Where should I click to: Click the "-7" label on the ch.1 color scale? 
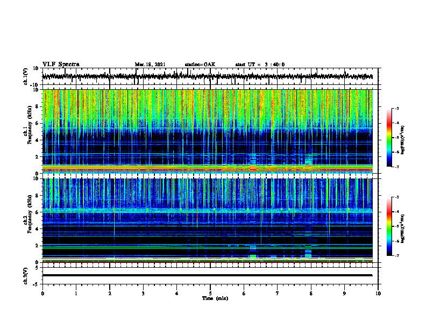point(396,167)
